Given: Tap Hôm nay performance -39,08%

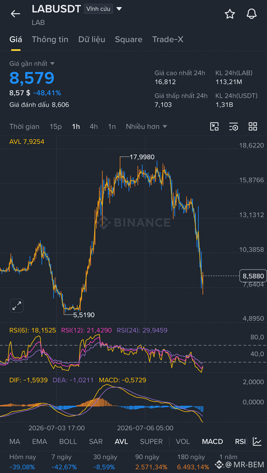Looking at the screenshot, I should point(22,467).
